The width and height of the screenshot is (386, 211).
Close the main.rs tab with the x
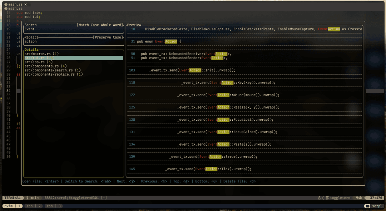click(26, 4)
